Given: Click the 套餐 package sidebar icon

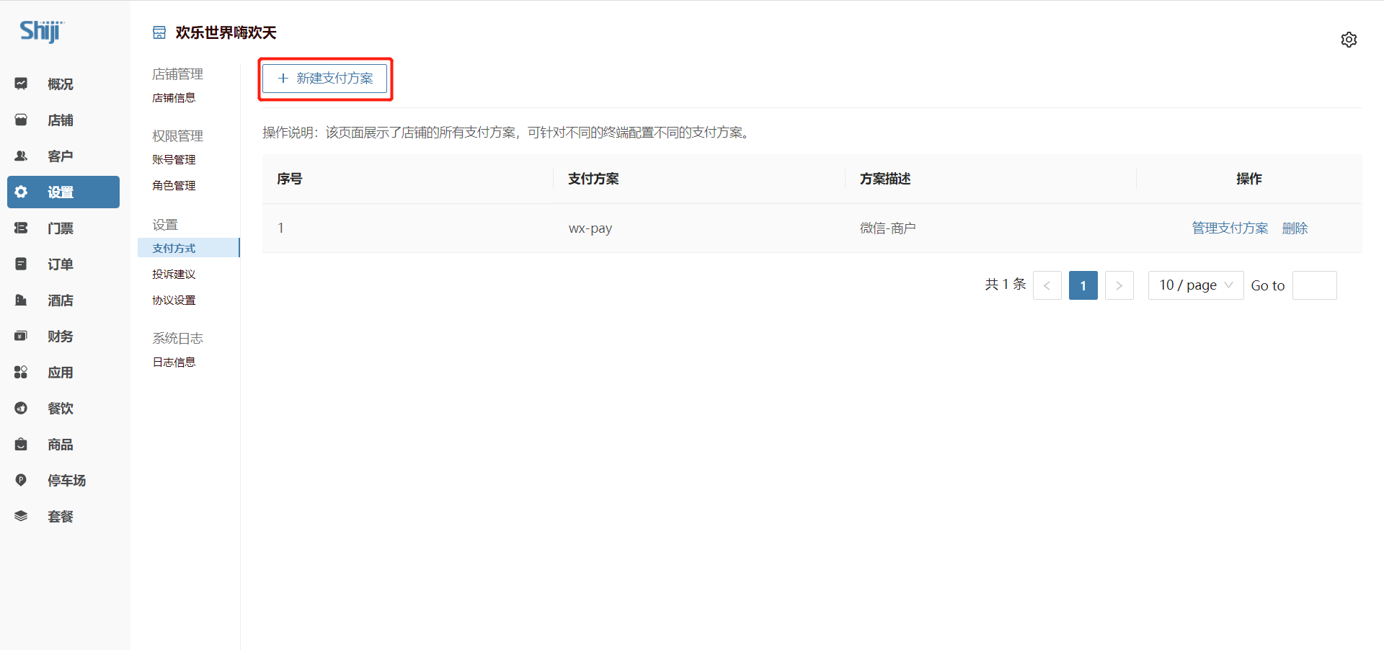Looking at the screenshot, I should tap(21, 516).
